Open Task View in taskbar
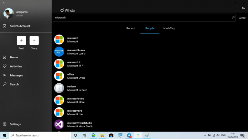The width and height of the screenshot is (248, 139). (84, 135)
